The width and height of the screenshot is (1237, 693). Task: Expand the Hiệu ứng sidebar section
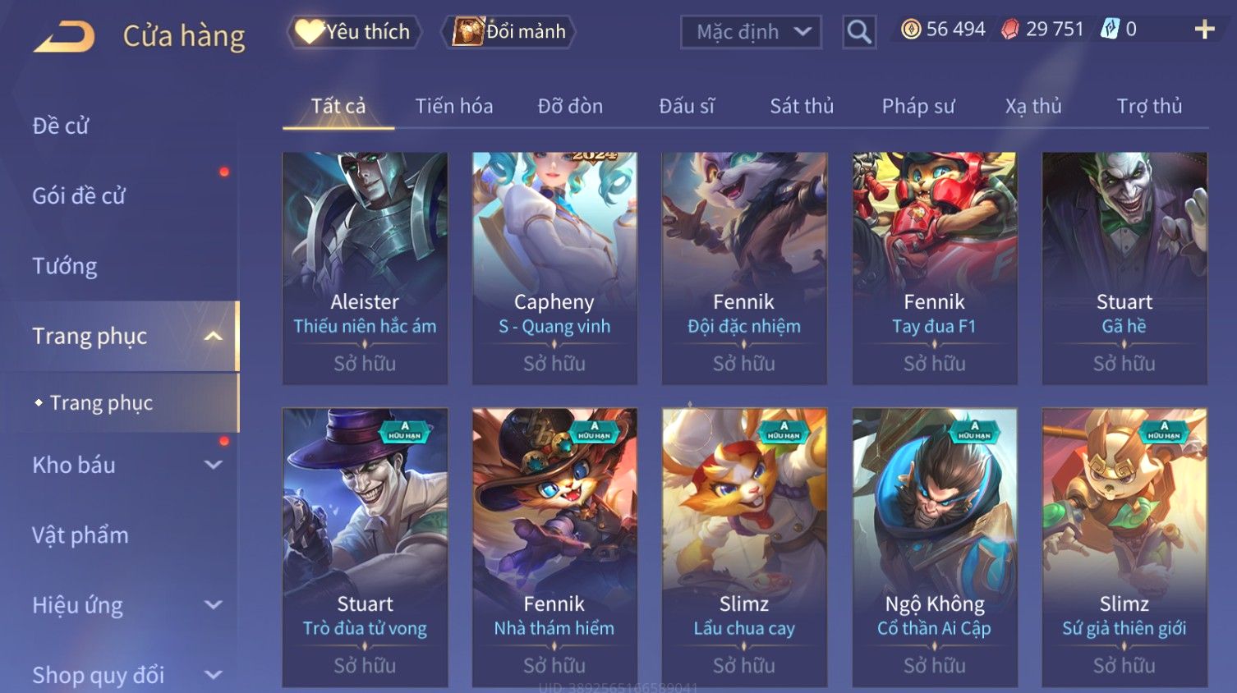[213, 605]
